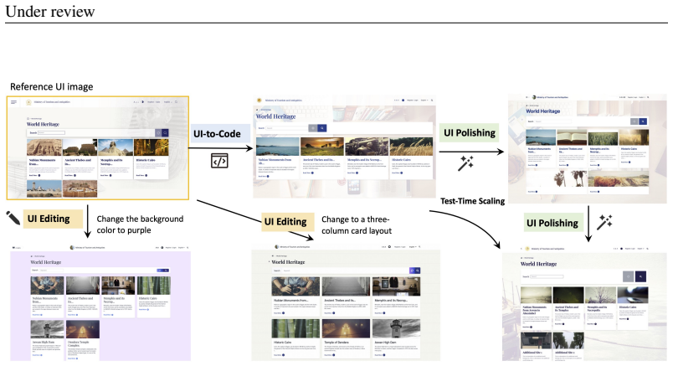
Task: Click the hamburger menu icon in Reference UI image
Action: pos(13,102)
